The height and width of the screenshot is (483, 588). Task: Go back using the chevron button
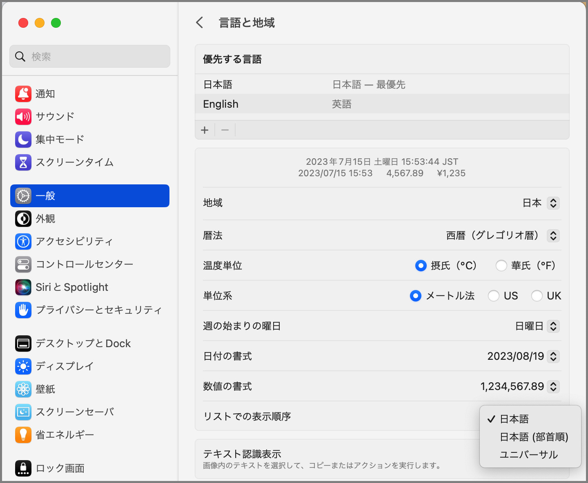click(x=200, y=22)
